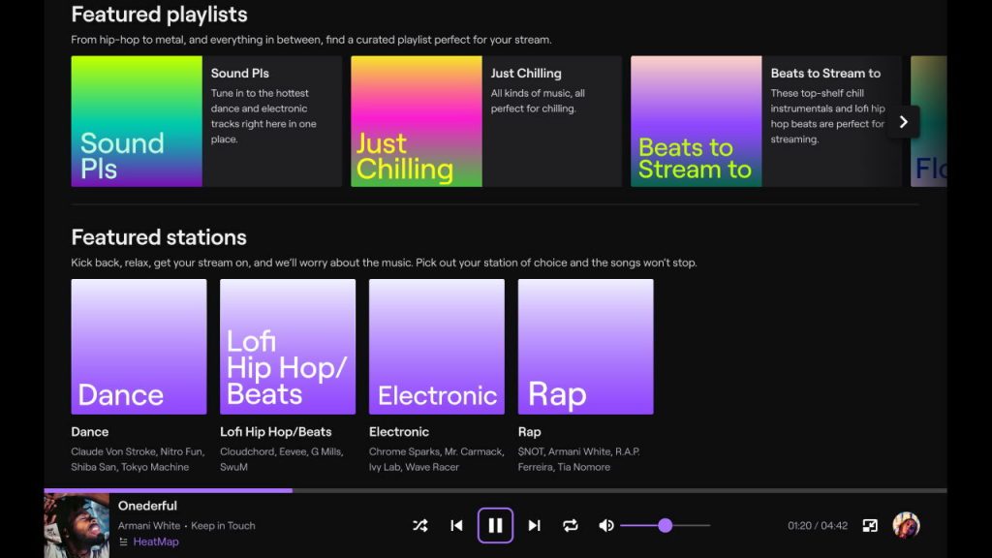Screen dimensions: 992x558
Task: Open the Sound Pls playlist cover
Action: 137,121
